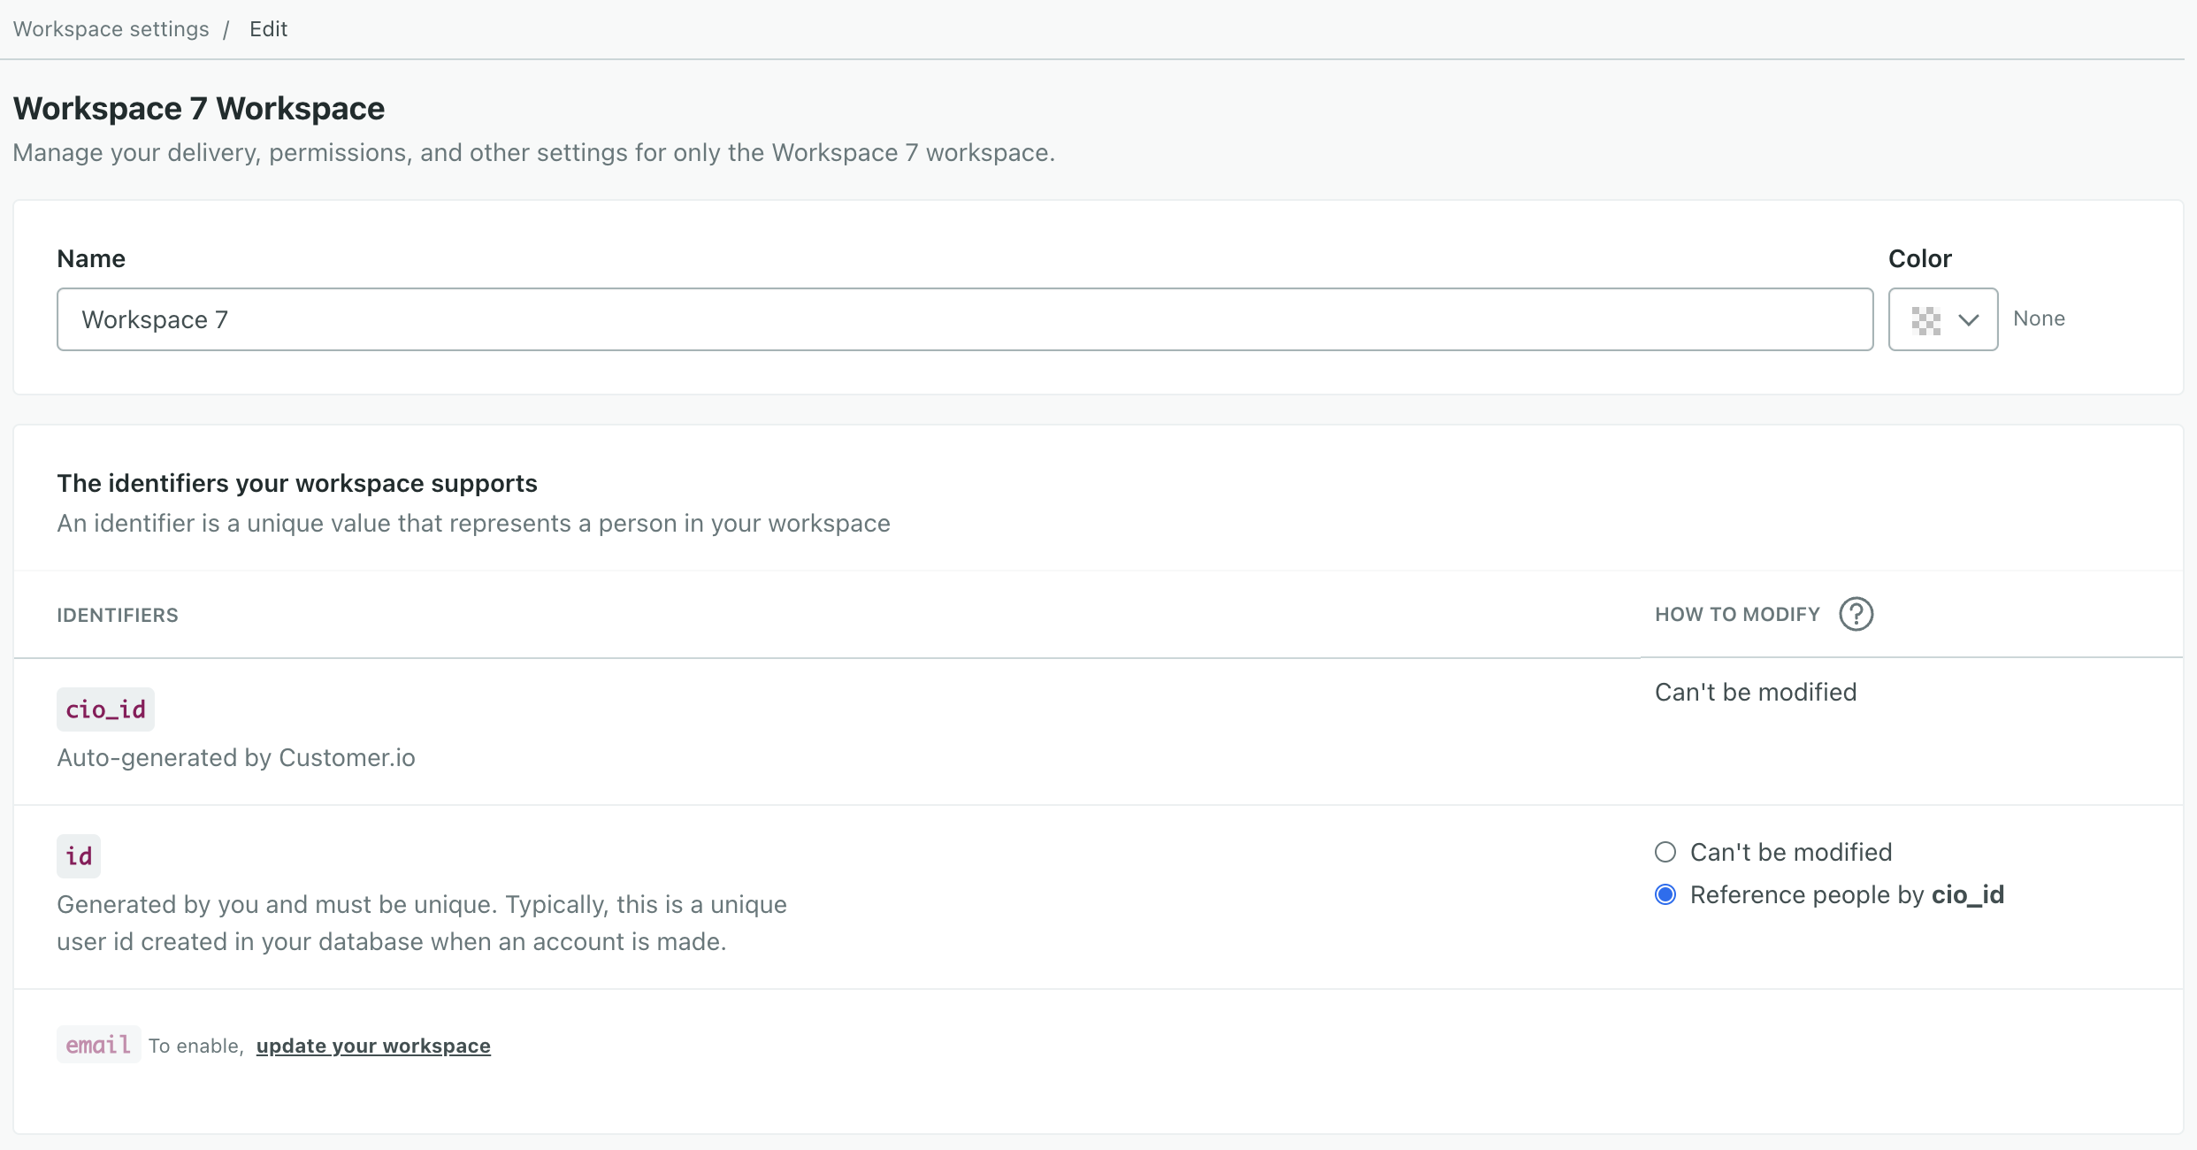The height and width of the screenshot is (1150, 2197).
Task: Select "Can't be modified" radio for id
Action: (x=1665, y=852)
